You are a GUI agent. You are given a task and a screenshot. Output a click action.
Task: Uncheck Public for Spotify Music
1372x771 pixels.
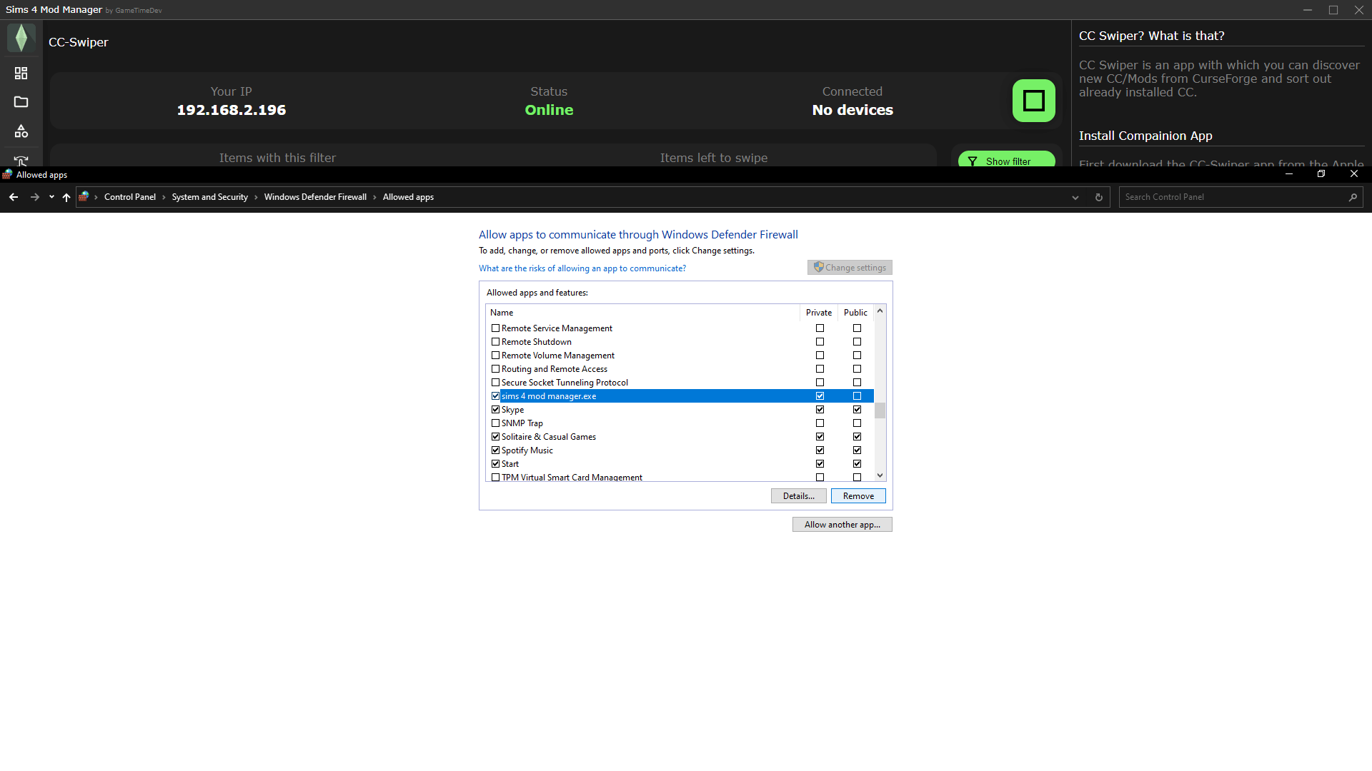857,450
